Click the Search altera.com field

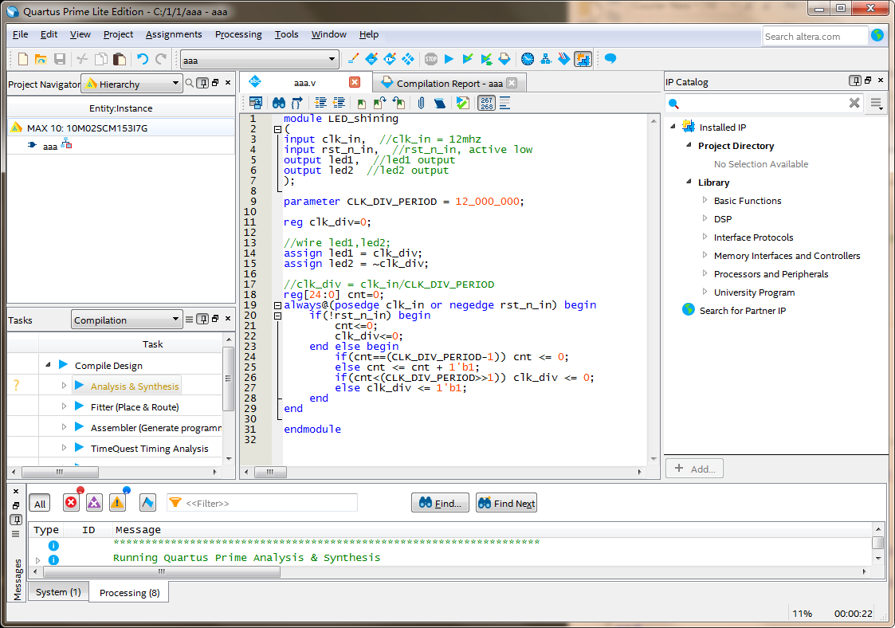[815, 36]
